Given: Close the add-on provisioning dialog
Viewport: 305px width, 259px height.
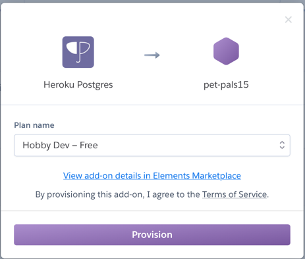Looking at the screenshot, I should pyautogui.click(x=289, y=20).
